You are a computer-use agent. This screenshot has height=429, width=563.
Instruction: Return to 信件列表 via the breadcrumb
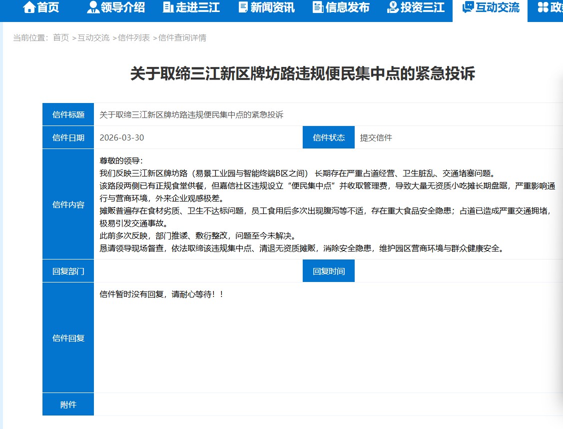pyautogui.click(x=134, y=38)
